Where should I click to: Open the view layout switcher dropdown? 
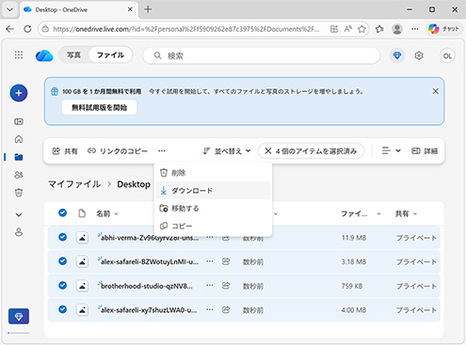click(391, 151)
